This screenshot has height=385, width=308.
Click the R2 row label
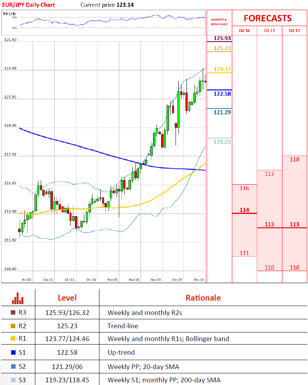pos(22,326)
